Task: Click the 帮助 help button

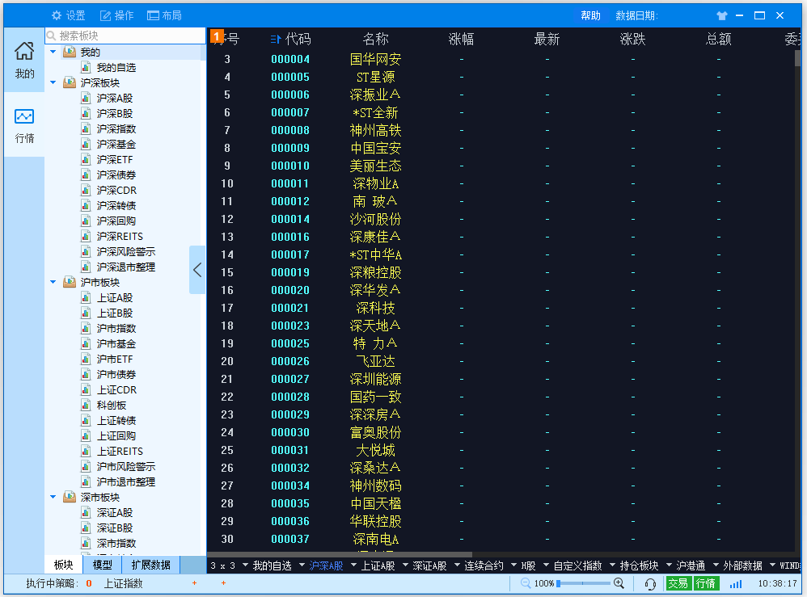Action: 591,15
